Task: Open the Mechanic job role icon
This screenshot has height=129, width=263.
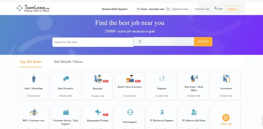Action: (98, 78)
